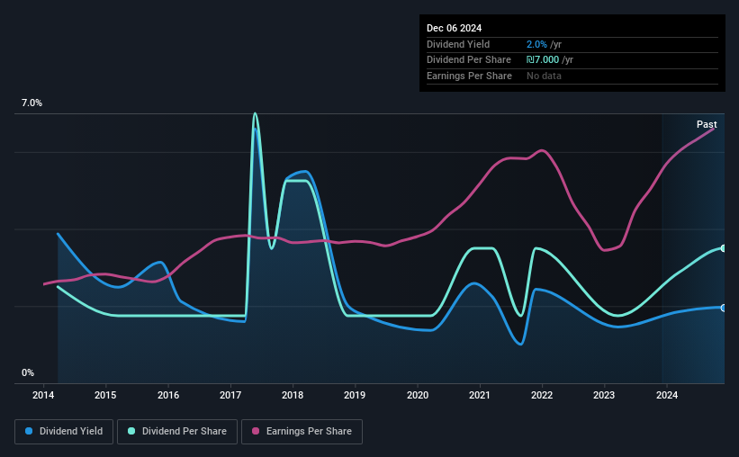Click the Past label on chart
739x457 pixels.
(x=707, y=124)
